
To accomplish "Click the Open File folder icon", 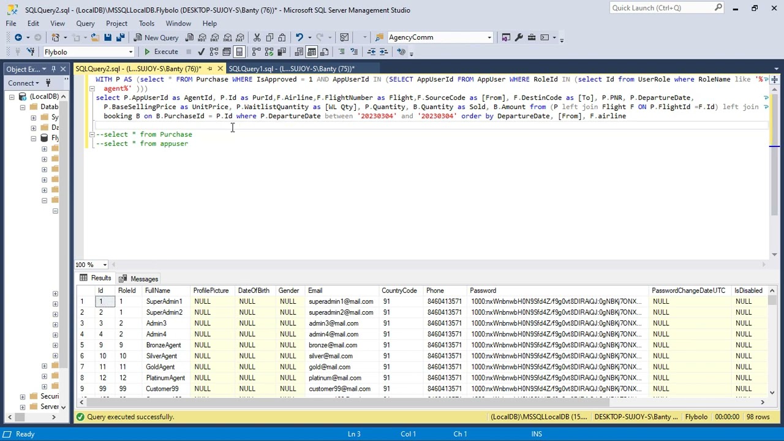I will (x=95, y=37).
